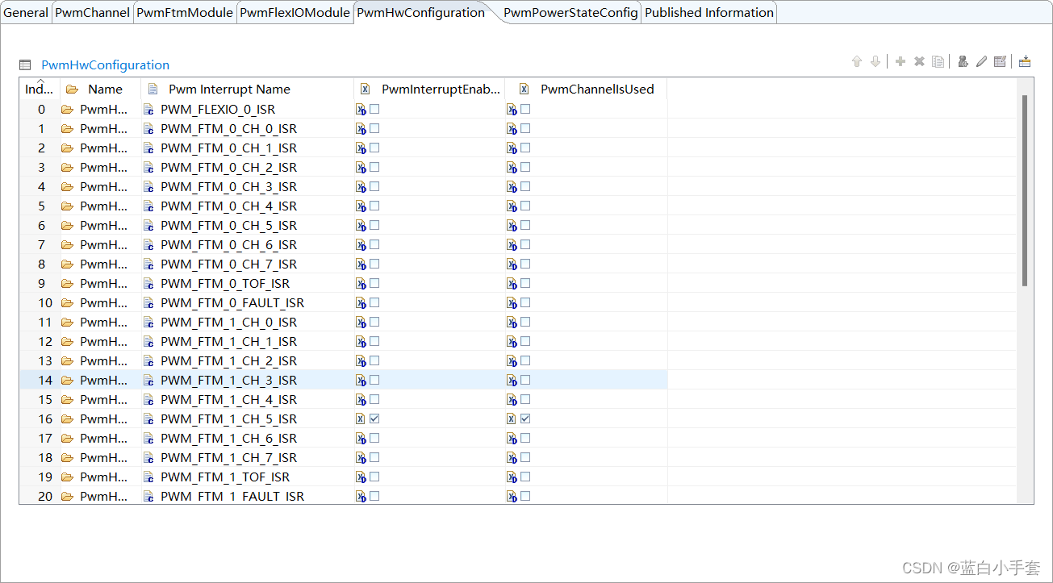
Task: Open the PwmFlexIOModule tab
Action: (295, 13)
